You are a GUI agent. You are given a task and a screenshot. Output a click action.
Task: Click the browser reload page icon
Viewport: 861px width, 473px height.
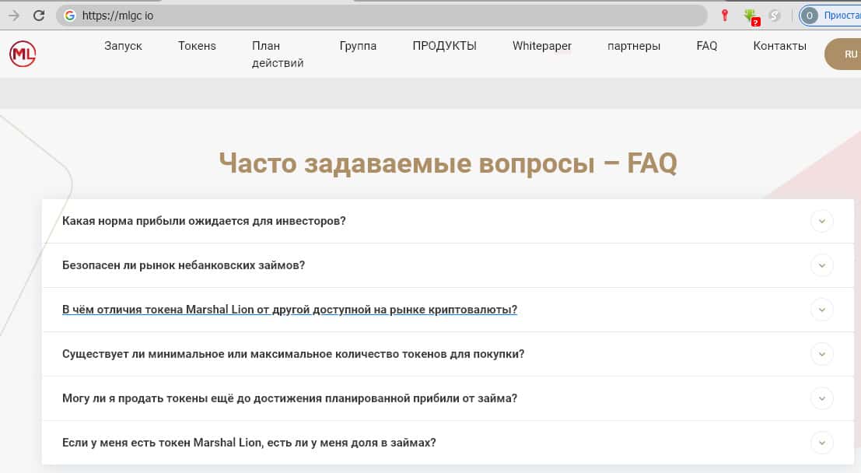coord(39,16)
